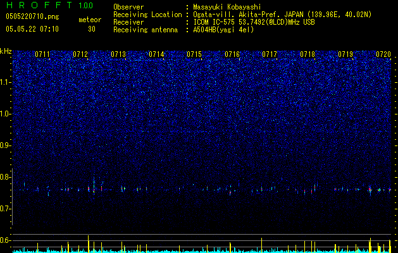398x253 pixels.
Task: Click the 0720 time marker
Action: coord(383,54)
